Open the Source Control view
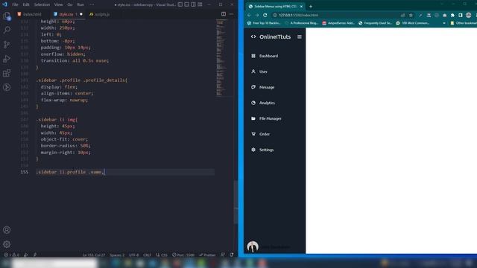The image size is (477, 268). 7,45
